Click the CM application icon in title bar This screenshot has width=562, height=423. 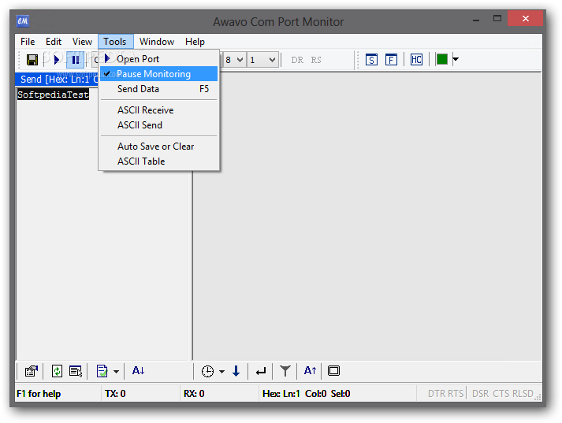point(23,21)
